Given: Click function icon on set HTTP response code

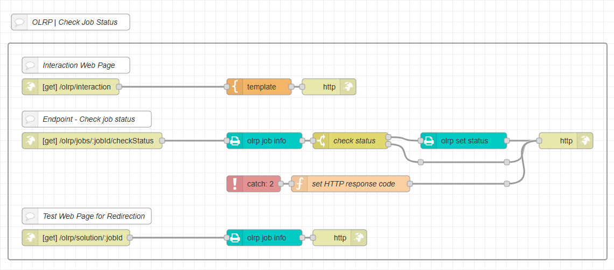Looking at the screenshot, I should [299, 184].
